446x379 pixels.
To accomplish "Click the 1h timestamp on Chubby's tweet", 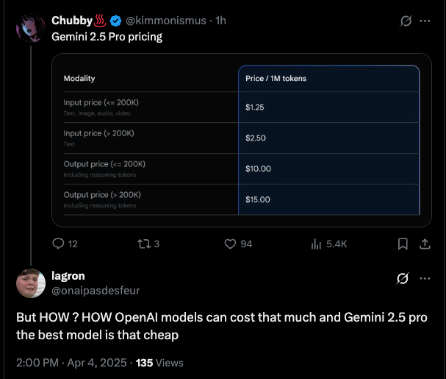I will (220, 21).
